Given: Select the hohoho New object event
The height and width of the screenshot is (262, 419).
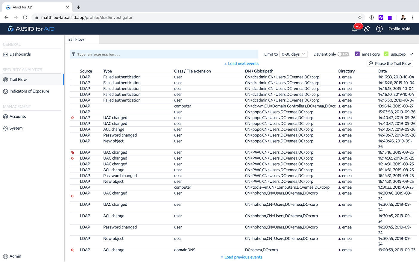Looking at the screenshot, I should pos(243,241).
